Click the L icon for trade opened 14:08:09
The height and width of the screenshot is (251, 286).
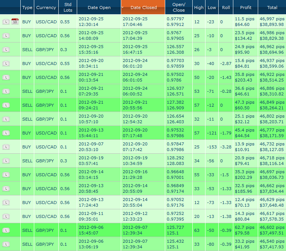tap(6, 36)
